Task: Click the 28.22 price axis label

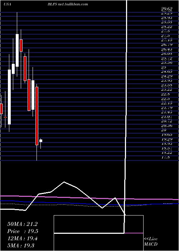Action: (x=166, y=27)
